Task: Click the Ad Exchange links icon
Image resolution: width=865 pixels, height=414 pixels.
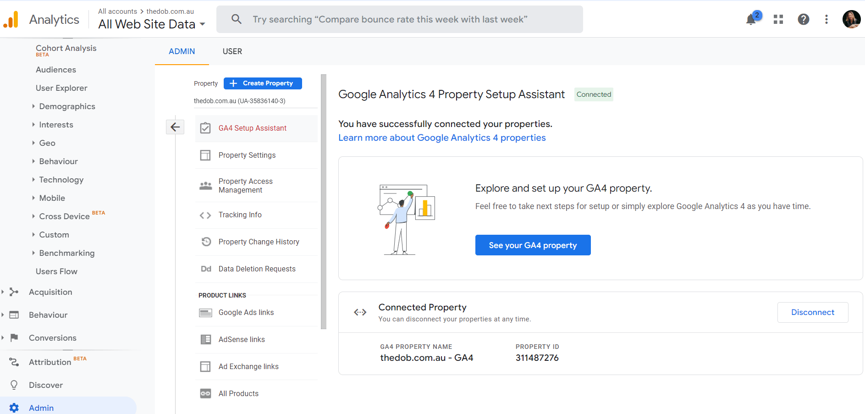Action: (205, 366)
